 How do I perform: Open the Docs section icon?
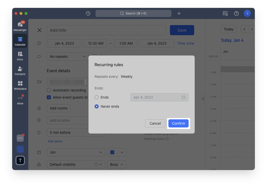[20, 56]
